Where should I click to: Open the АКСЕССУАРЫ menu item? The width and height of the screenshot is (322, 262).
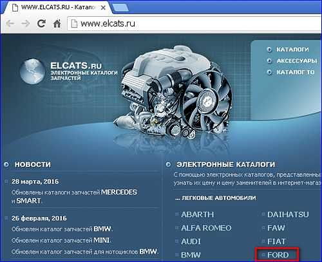pyautogui.click(x=297, y=61)
